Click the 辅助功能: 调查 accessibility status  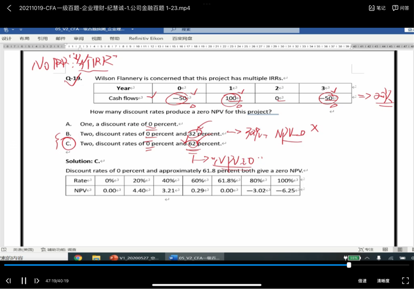(59, 249)
